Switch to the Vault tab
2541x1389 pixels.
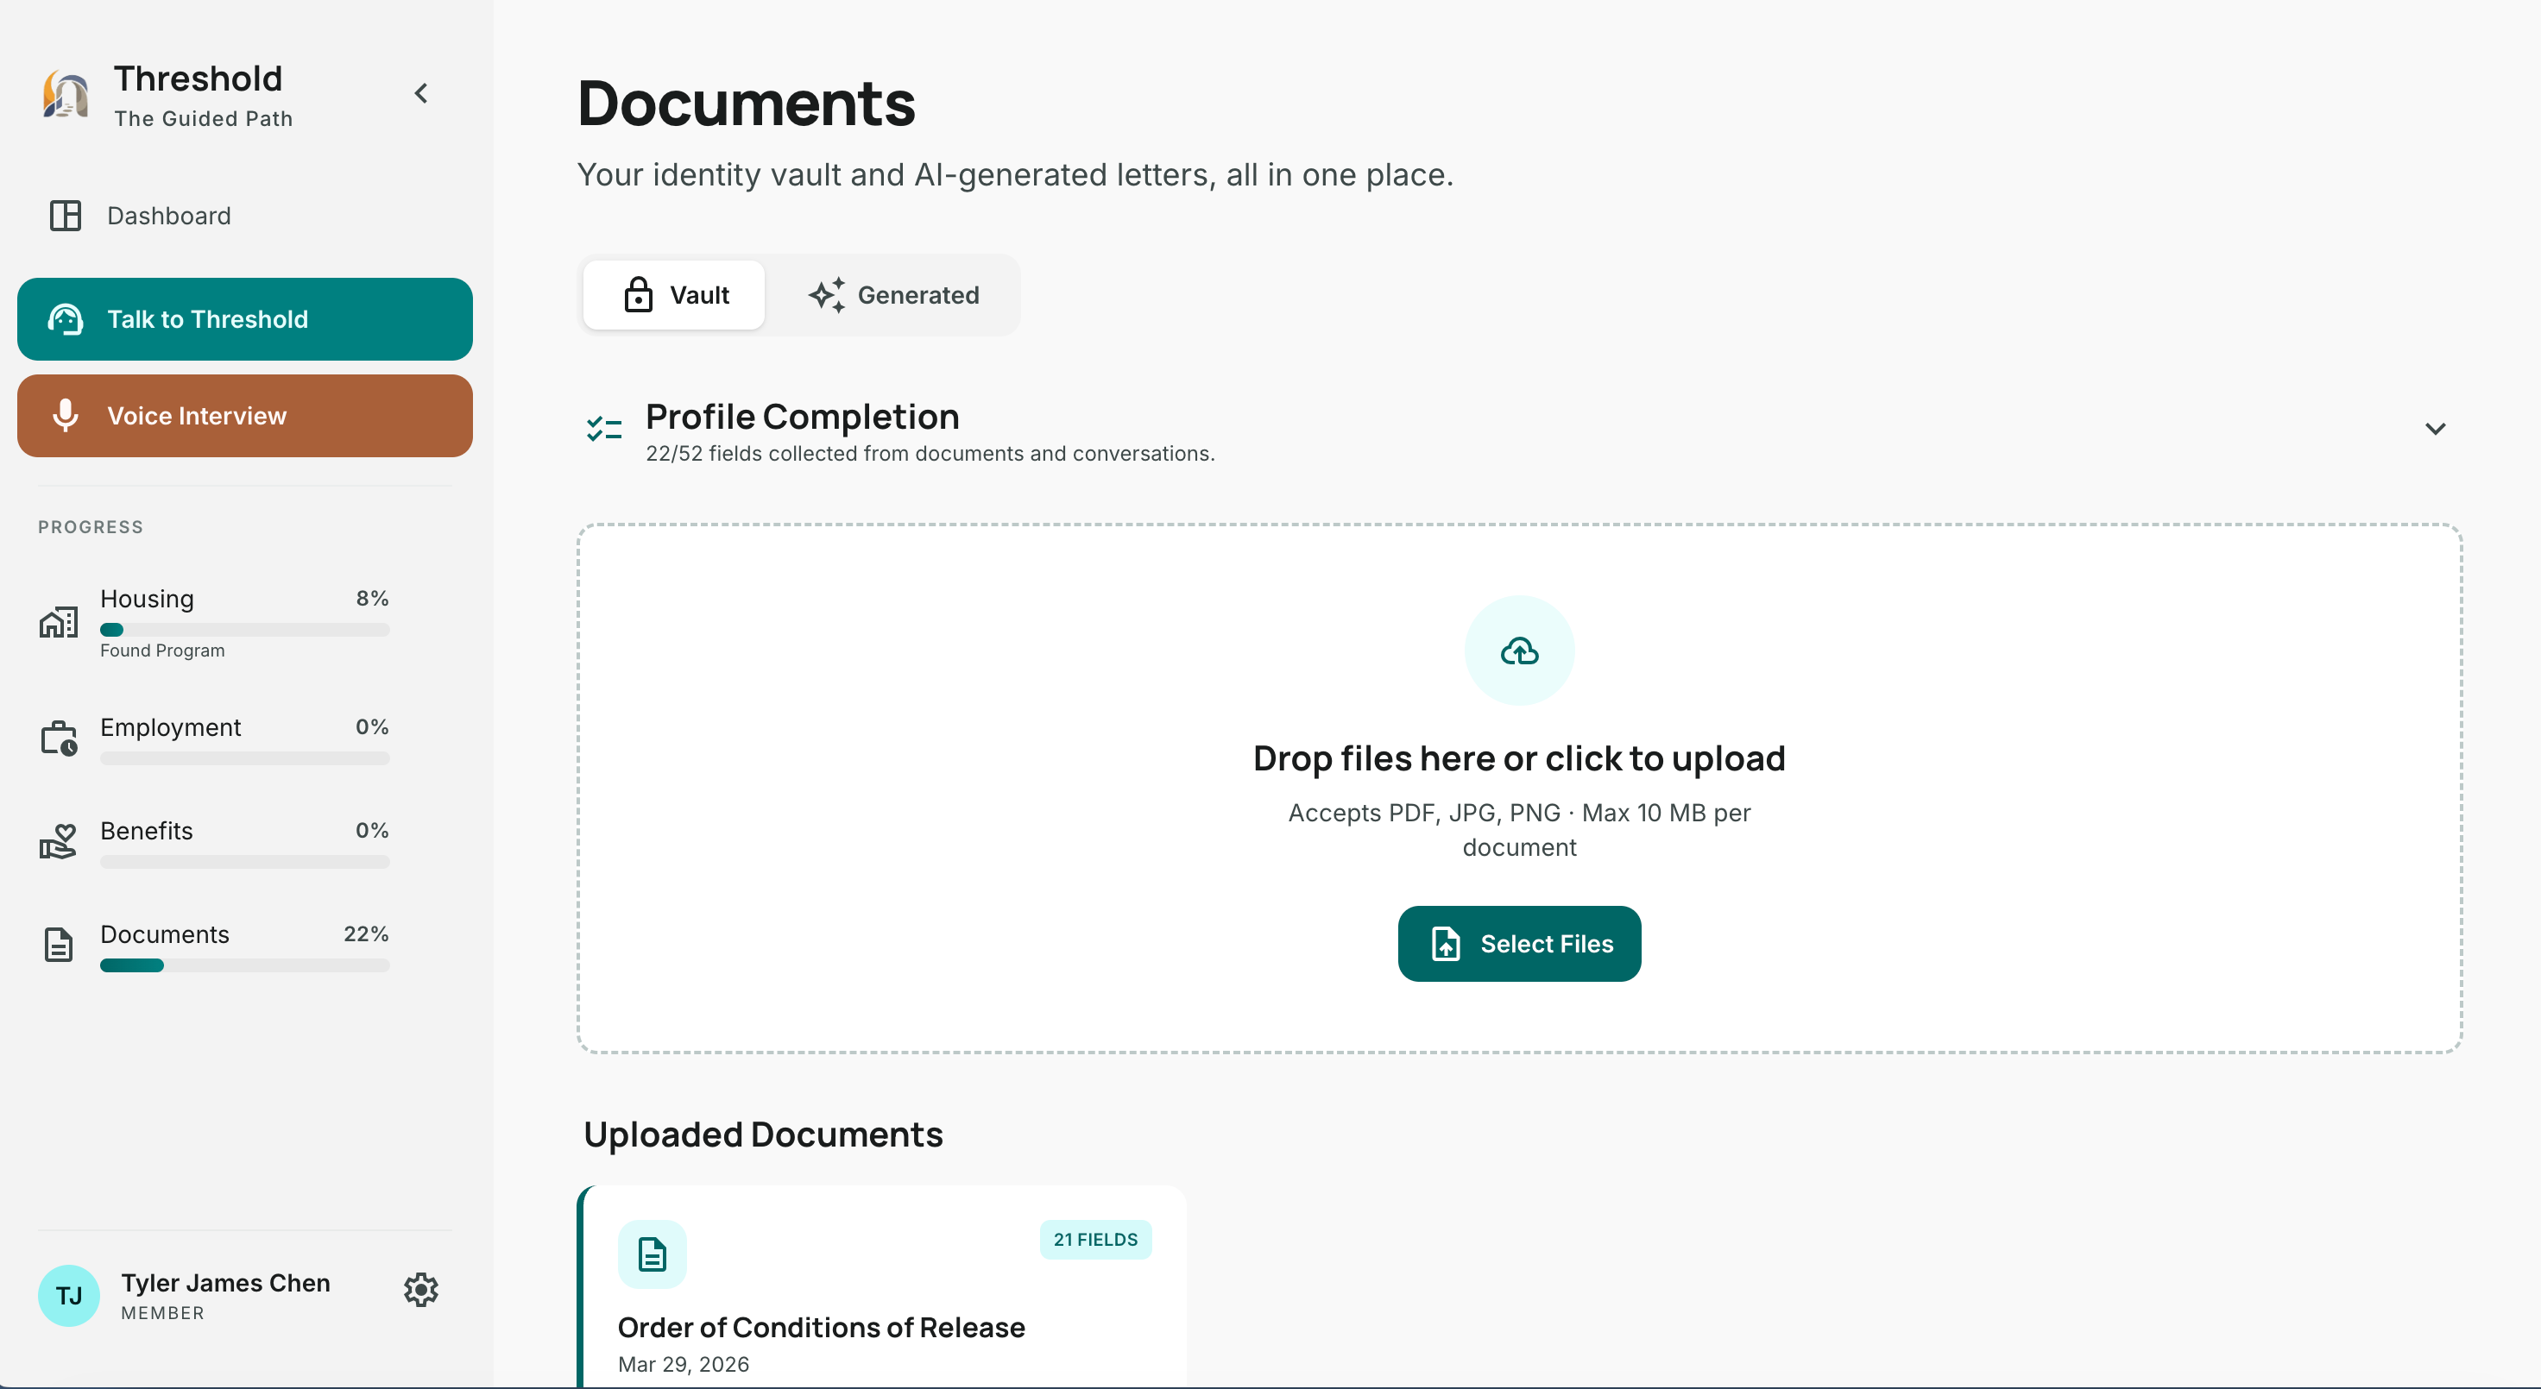(675, 295)
